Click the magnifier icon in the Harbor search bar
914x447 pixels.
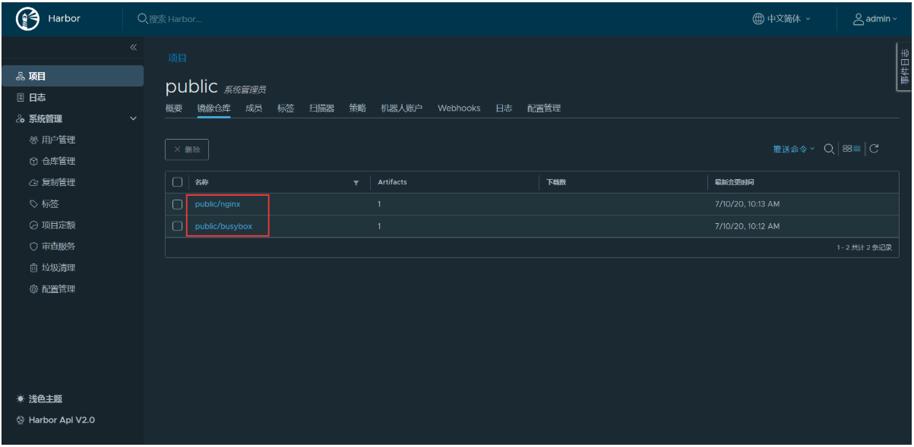142,19
